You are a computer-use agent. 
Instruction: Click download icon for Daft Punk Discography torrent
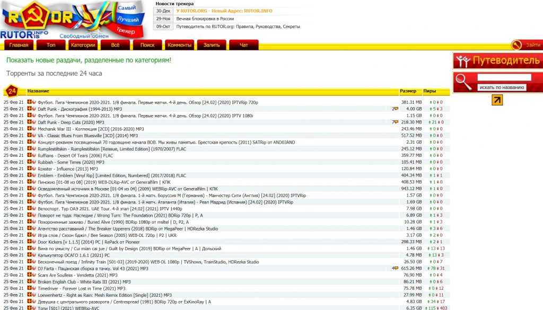point(29,109)
